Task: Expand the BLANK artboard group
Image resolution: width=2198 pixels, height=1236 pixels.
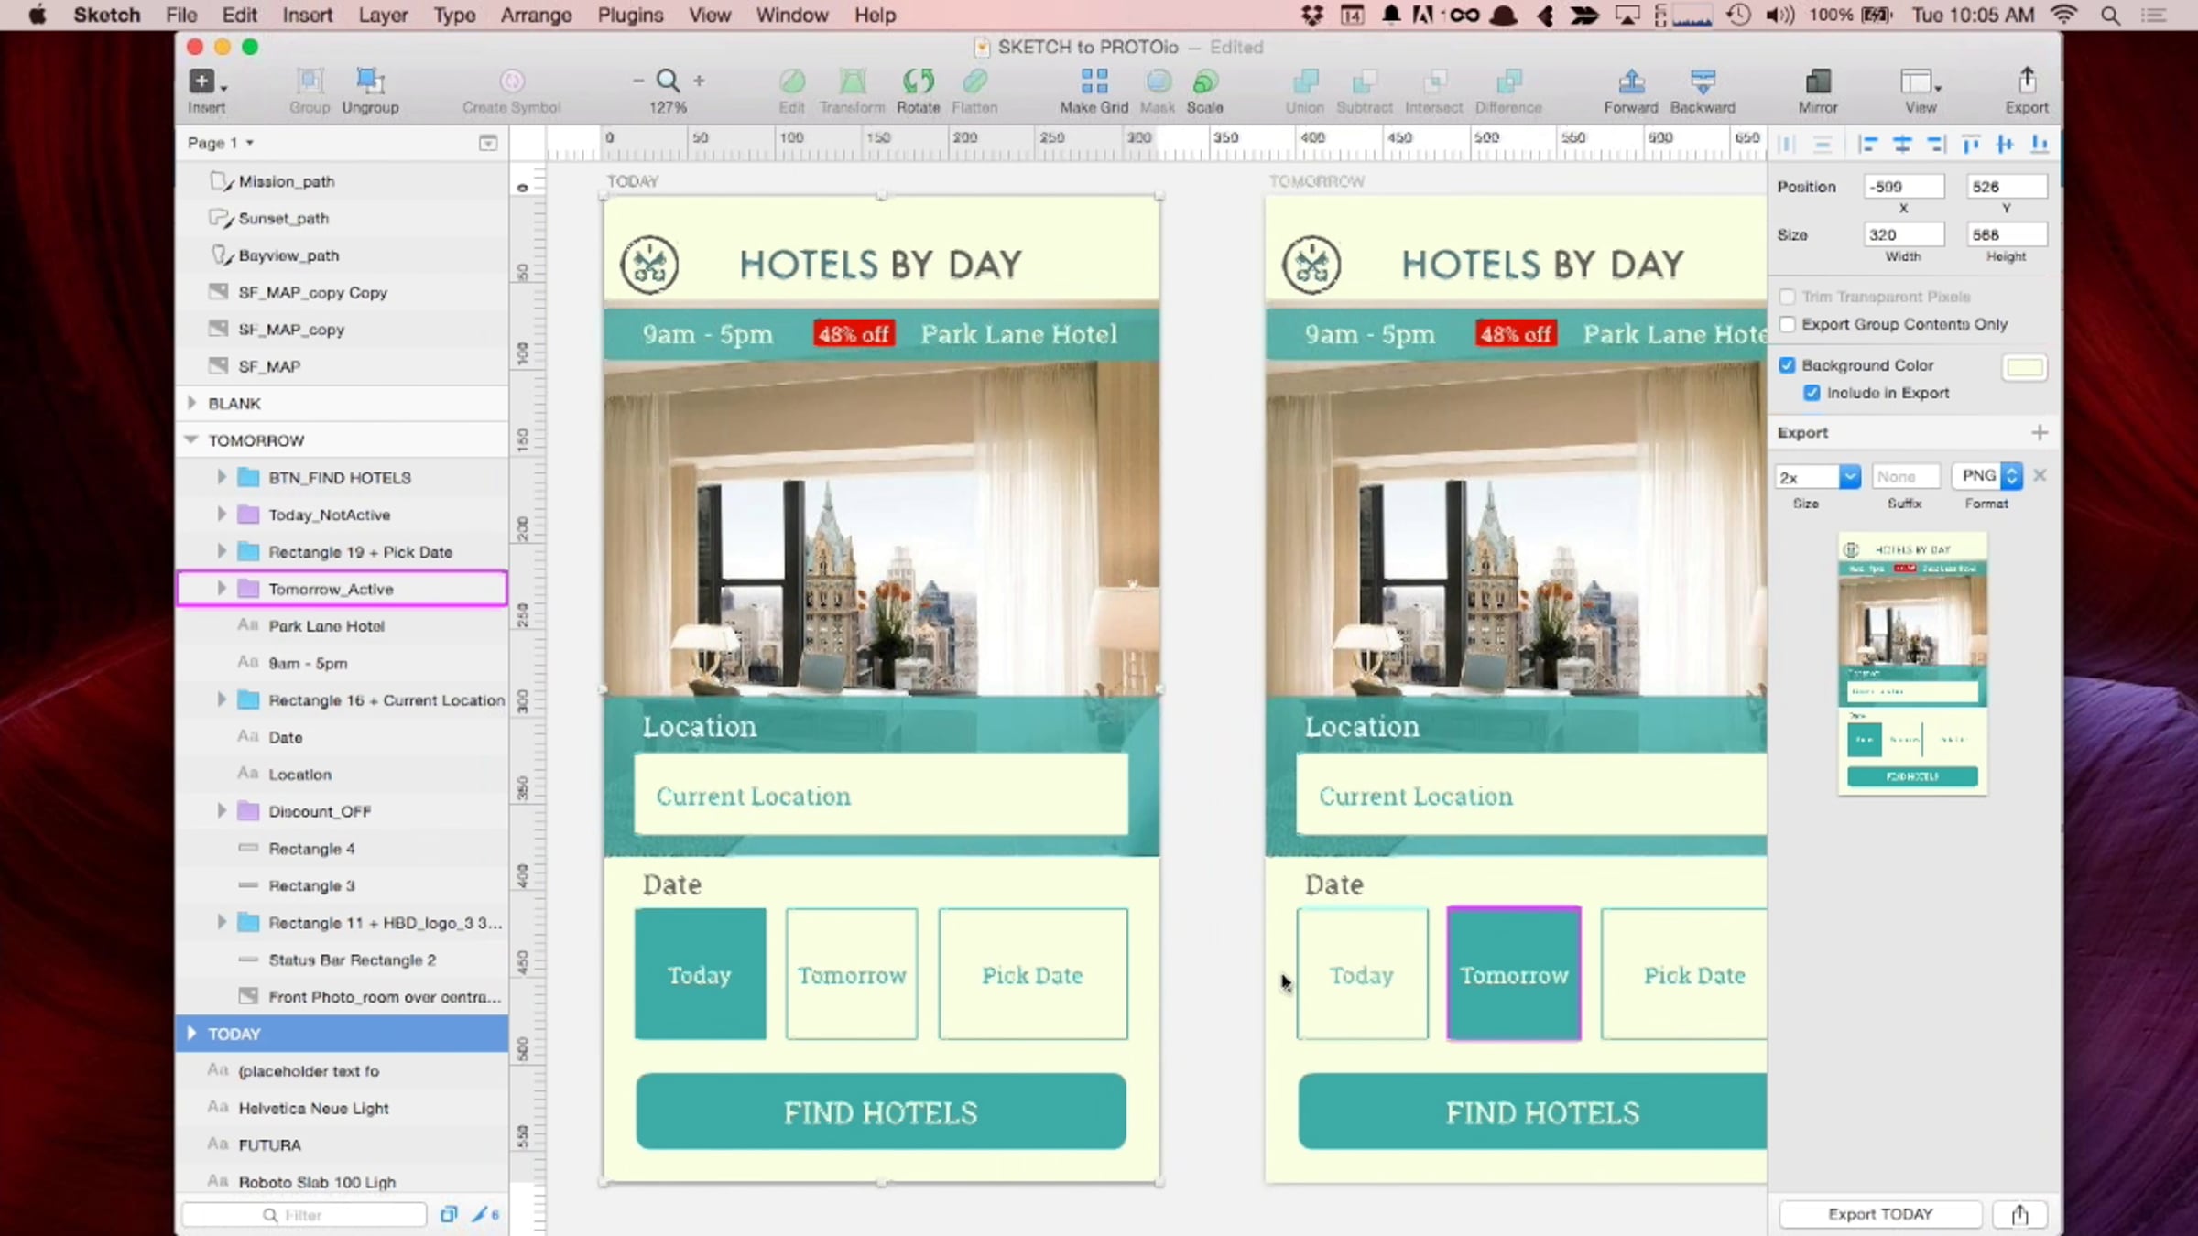Action: click(191, 403)
